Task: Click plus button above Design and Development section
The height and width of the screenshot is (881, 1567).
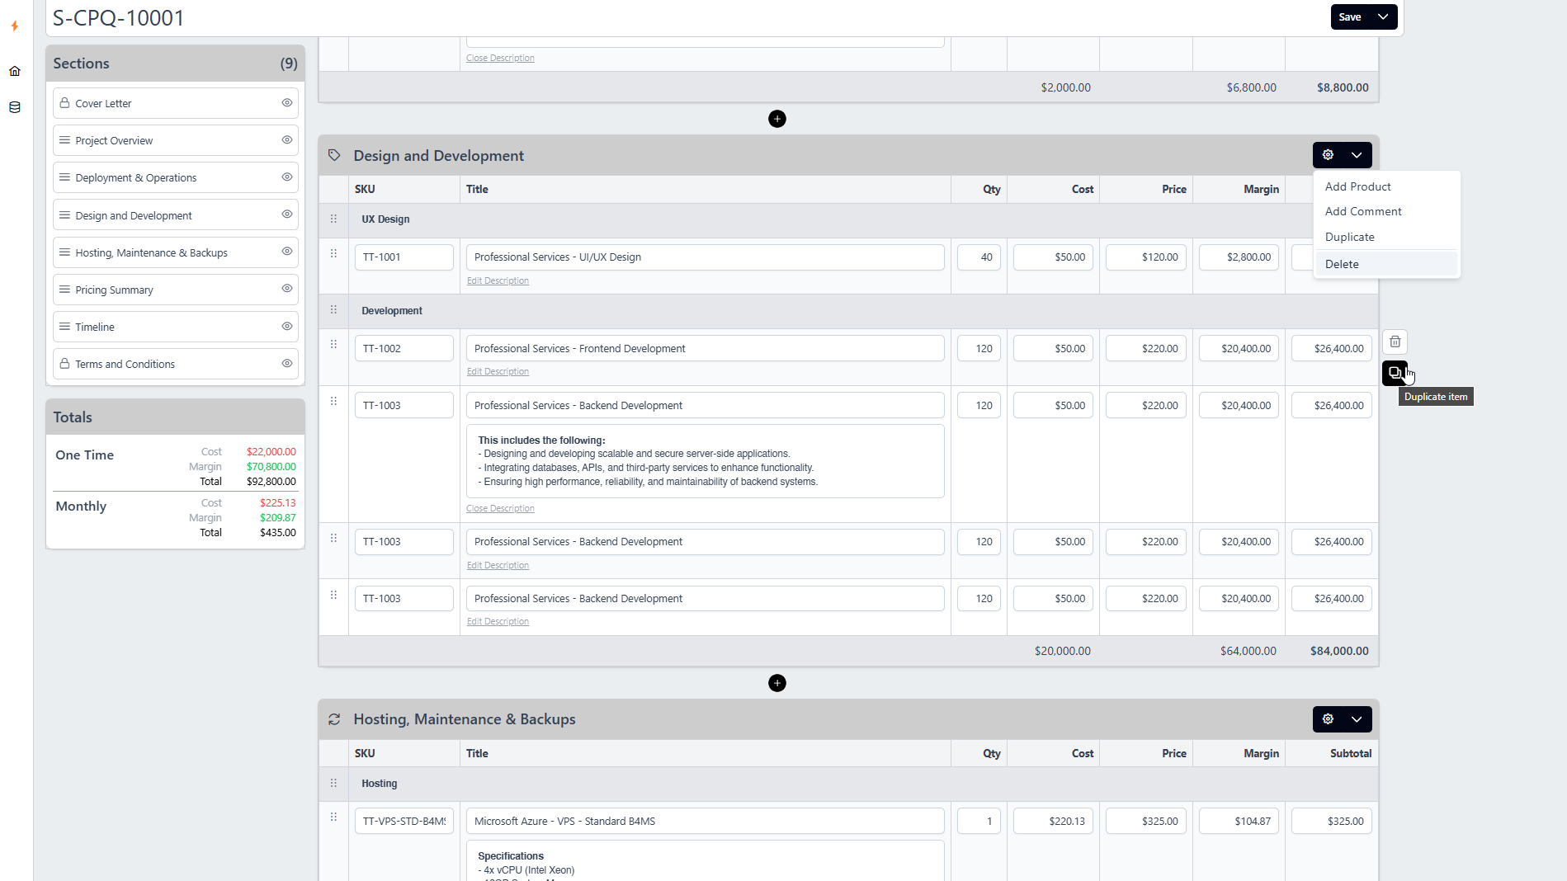Action: [776, 119]
